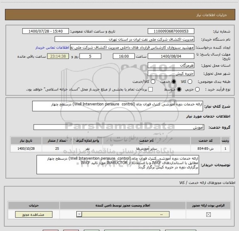This screenshot has height=231, width=239.
Task: Click the deadline time field 16:00
Action: (x=124, y=56)
